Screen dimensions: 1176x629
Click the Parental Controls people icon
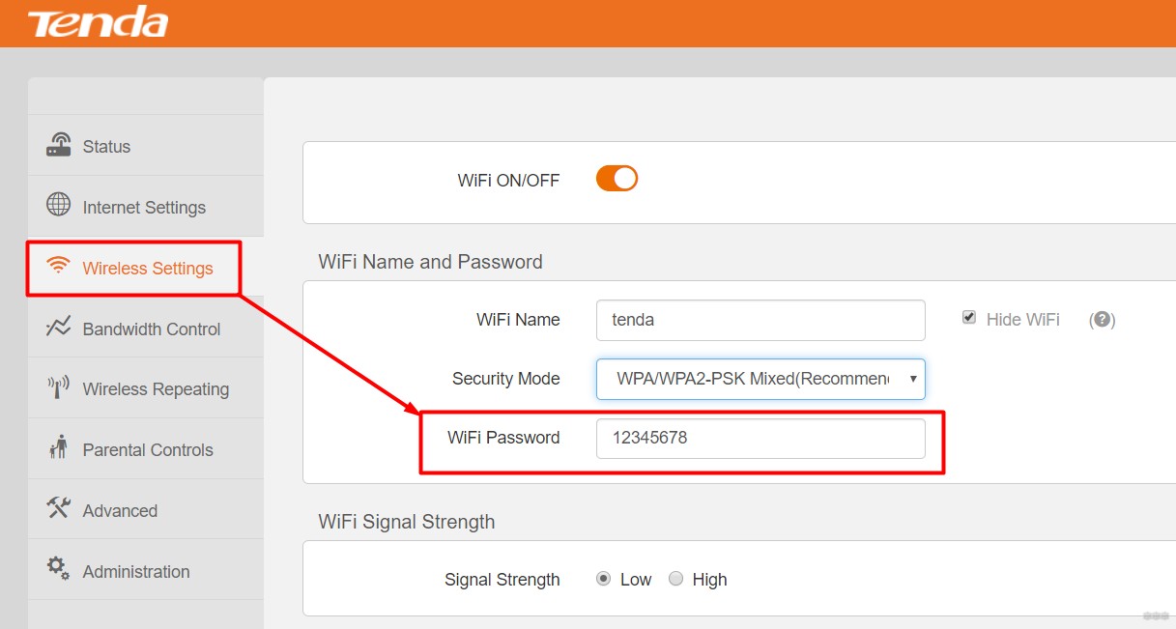pos(59,447)
